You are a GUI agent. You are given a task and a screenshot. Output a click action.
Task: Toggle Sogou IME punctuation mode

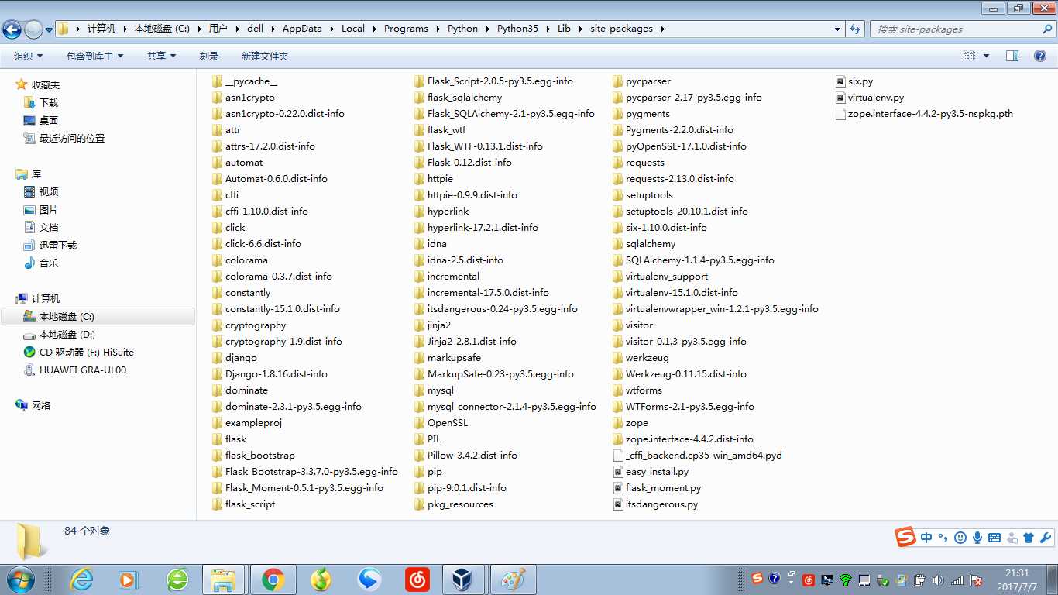(x=943, y=537)
